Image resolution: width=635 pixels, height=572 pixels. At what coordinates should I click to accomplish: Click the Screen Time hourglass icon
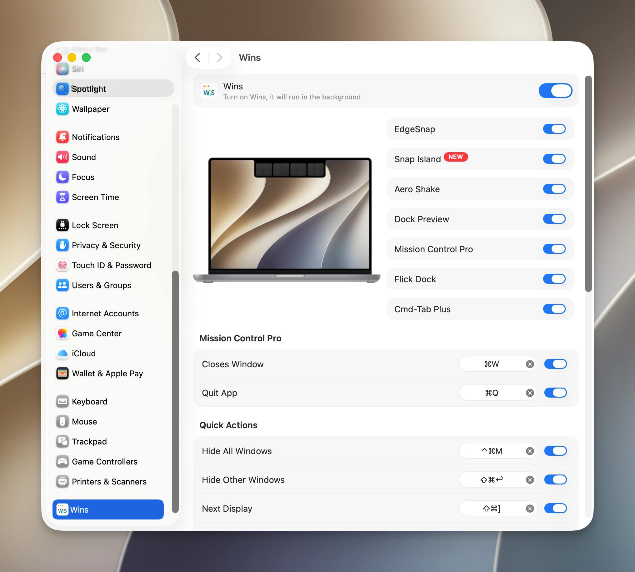pyautogui.click(x=62, y=197)
